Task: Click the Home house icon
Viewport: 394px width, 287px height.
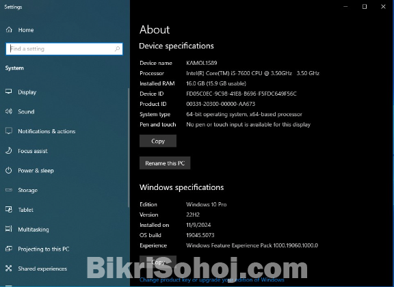Action: [9, 29]
